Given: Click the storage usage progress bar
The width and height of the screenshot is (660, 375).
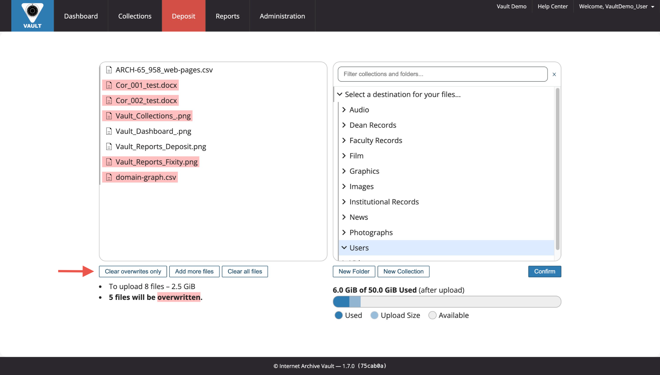Looking at the screenshot, I should (x=447, y=302).
